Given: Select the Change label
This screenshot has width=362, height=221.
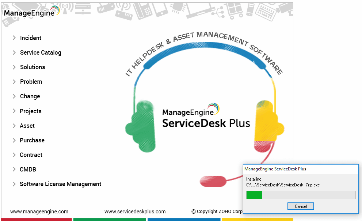Looking at the screenshot, I should pyautogui.click(x=30, y=96).
